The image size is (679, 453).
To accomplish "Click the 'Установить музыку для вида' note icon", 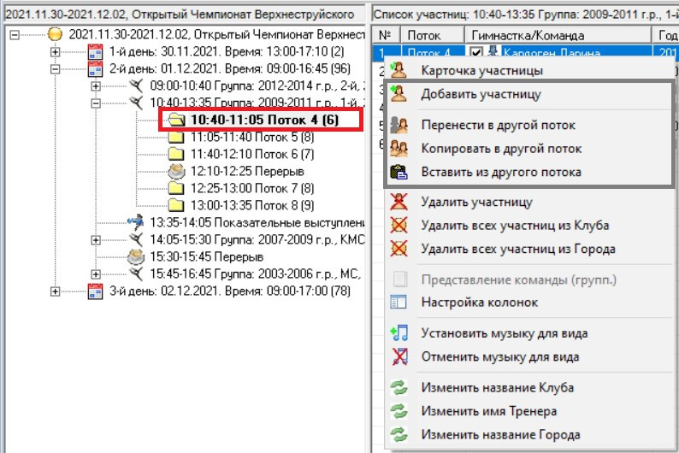I will pos(399,333).
